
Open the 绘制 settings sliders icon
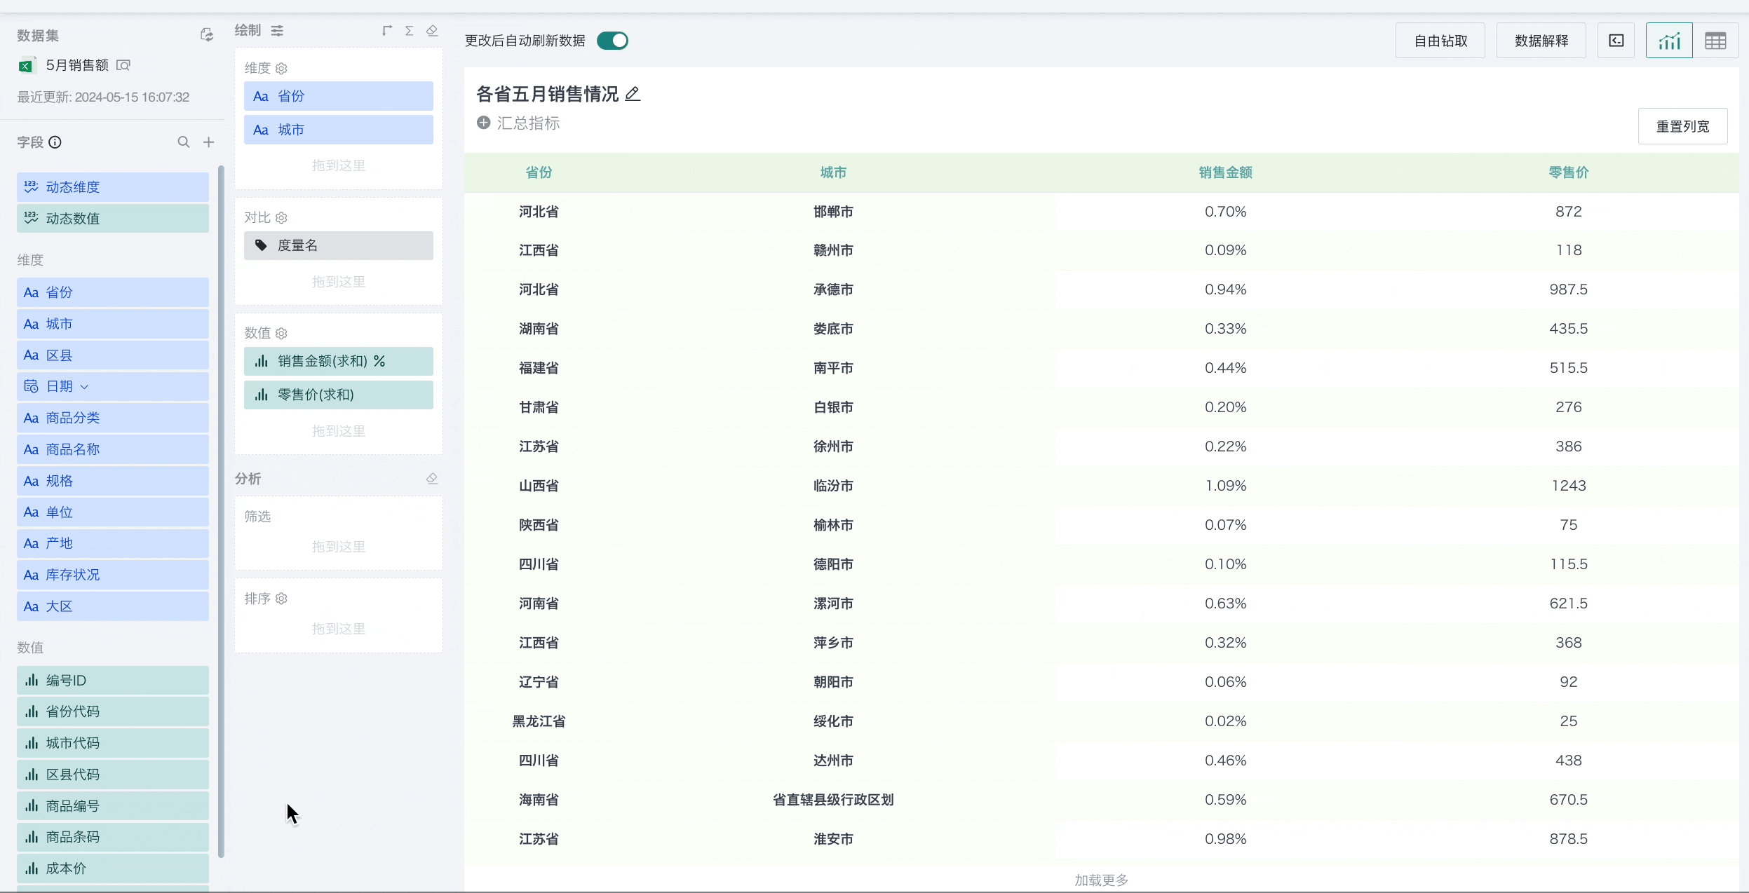[x=278, y=31]
